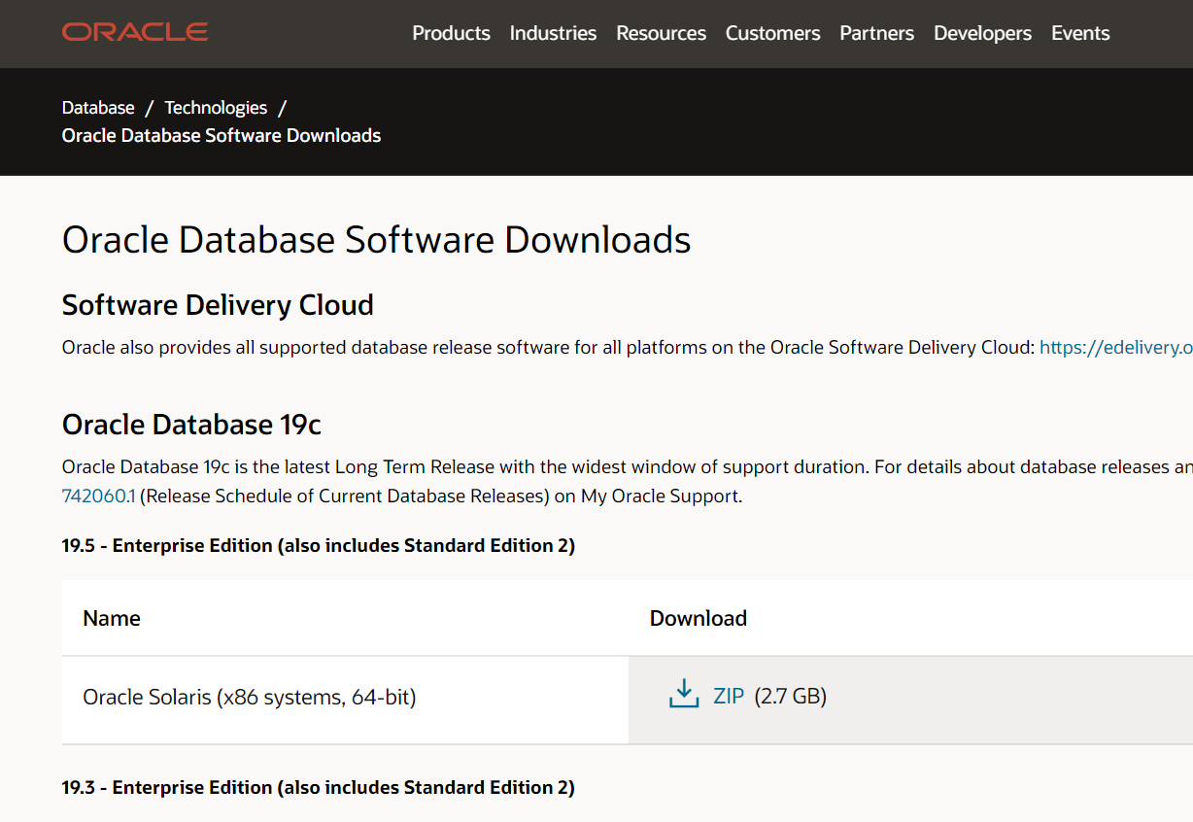The height and width of the screenshot is (822, 1193).
Task: Click the download arrow icon beside ZIP
Action: pos(684,694)
